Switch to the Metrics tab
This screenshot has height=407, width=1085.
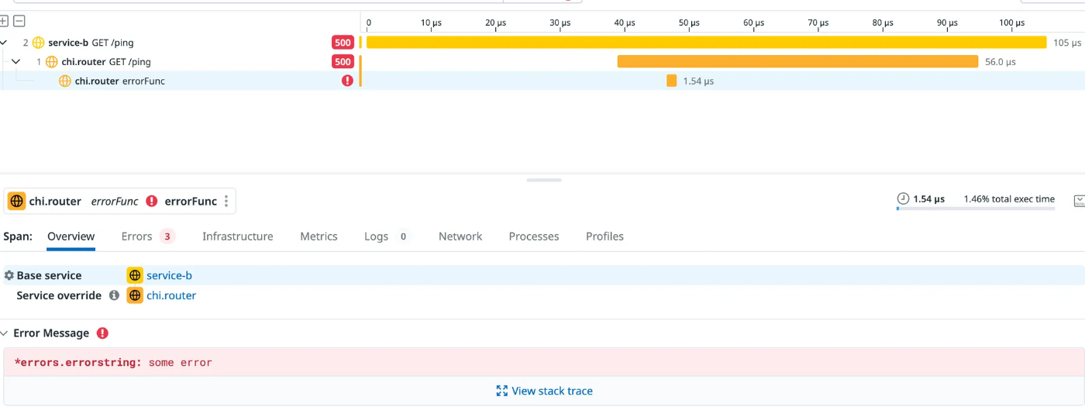pos(319,236)
